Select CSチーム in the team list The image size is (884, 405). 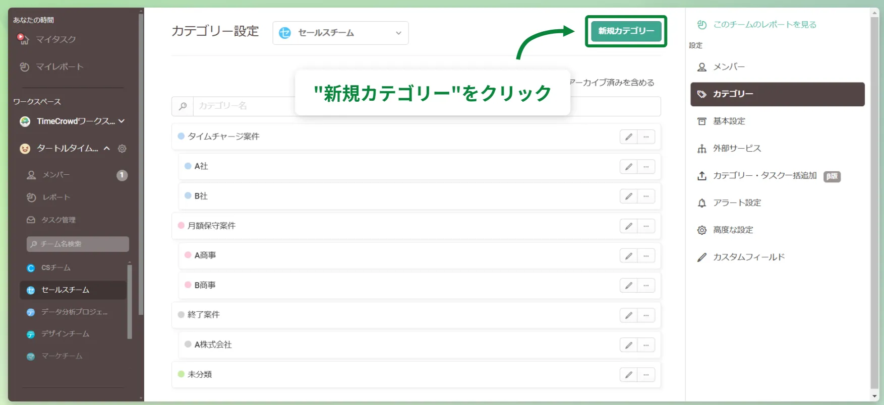pos(55,268)
